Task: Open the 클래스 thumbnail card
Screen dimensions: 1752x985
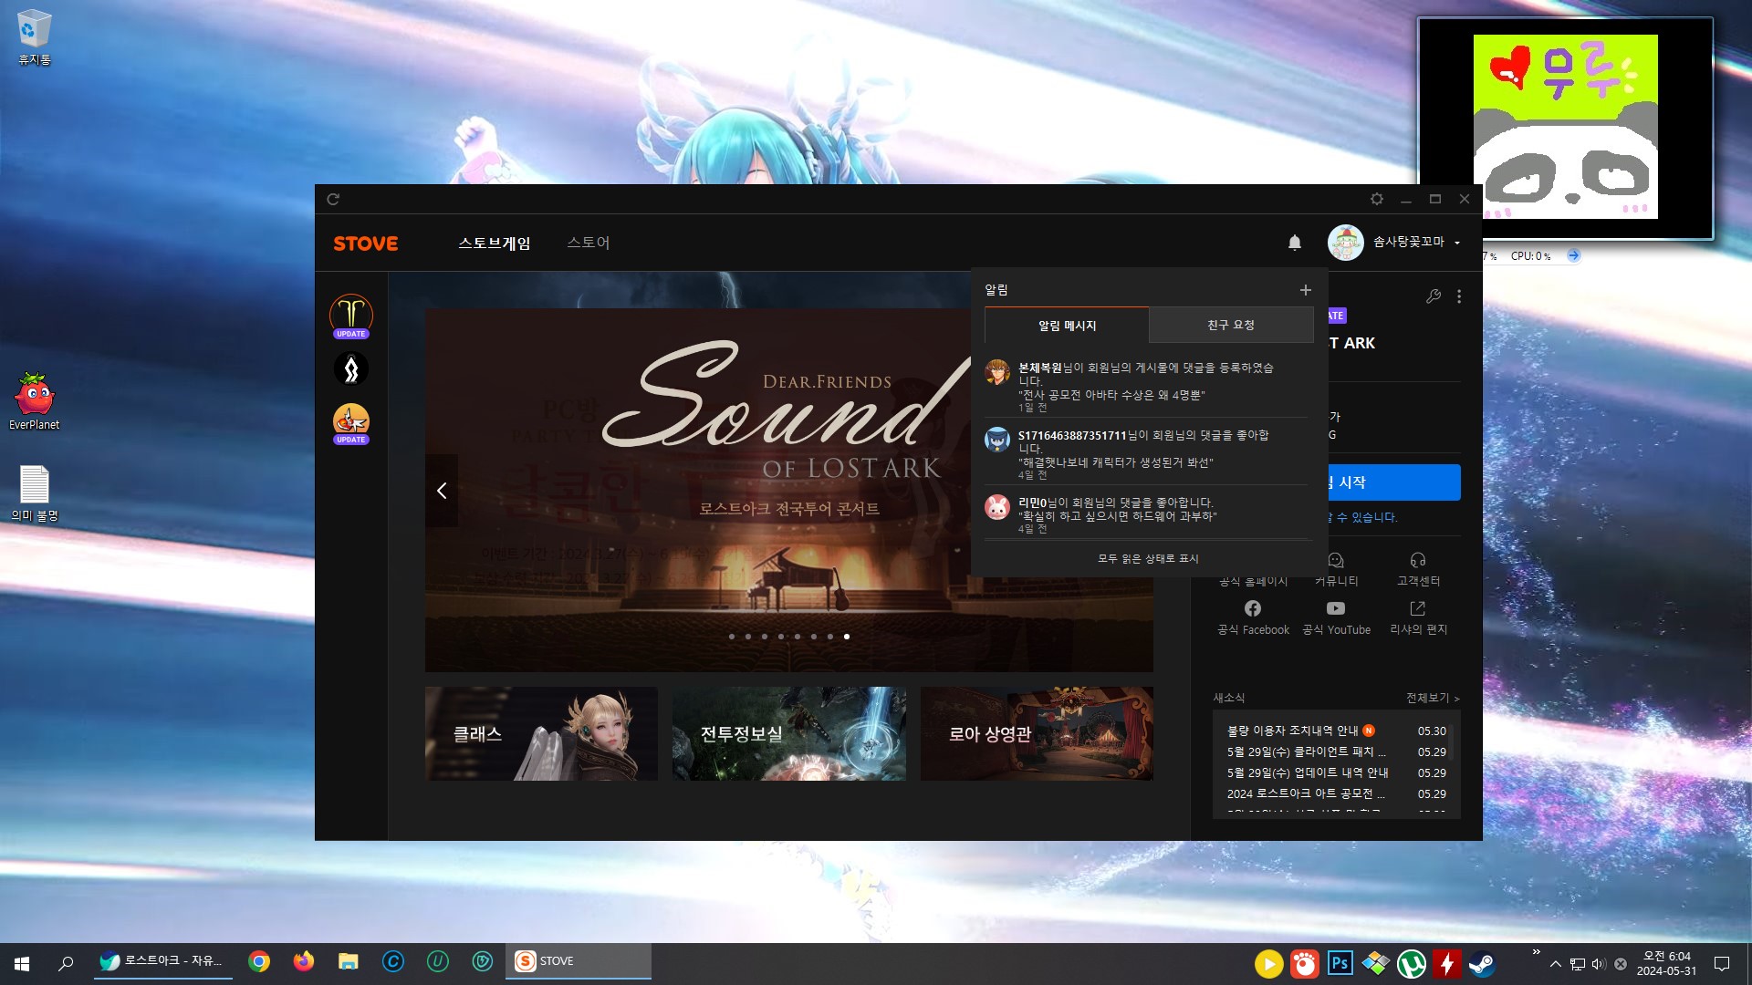Action: point(541,733)
